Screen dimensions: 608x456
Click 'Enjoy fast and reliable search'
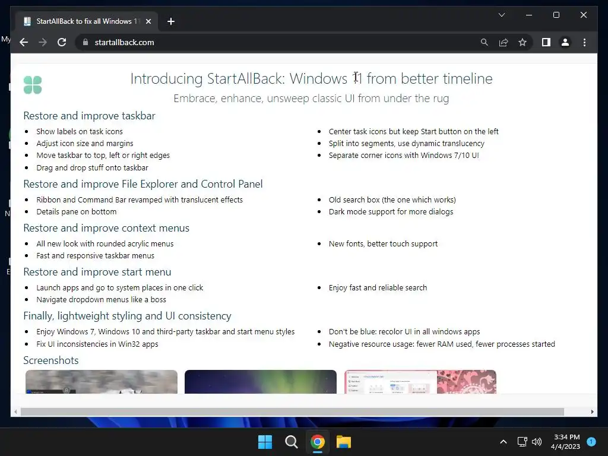[378, 288]
